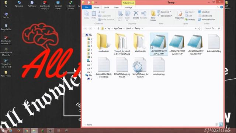Expand the recent locations dropdown arrow
236x133 pixels.
click(94, 28)
